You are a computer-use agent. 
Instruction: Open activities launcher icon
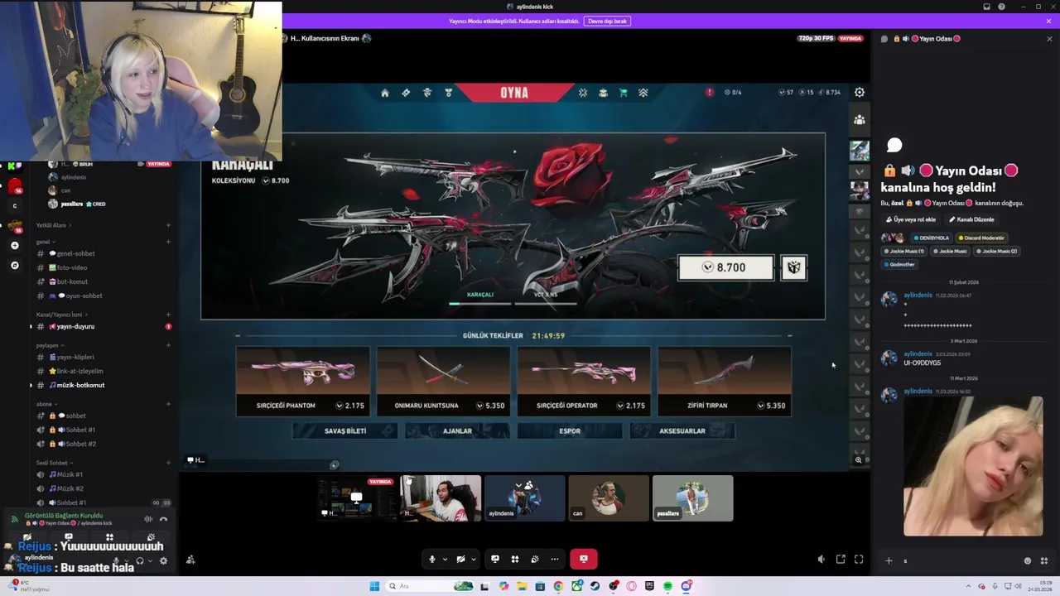click(x=515, y=560)
